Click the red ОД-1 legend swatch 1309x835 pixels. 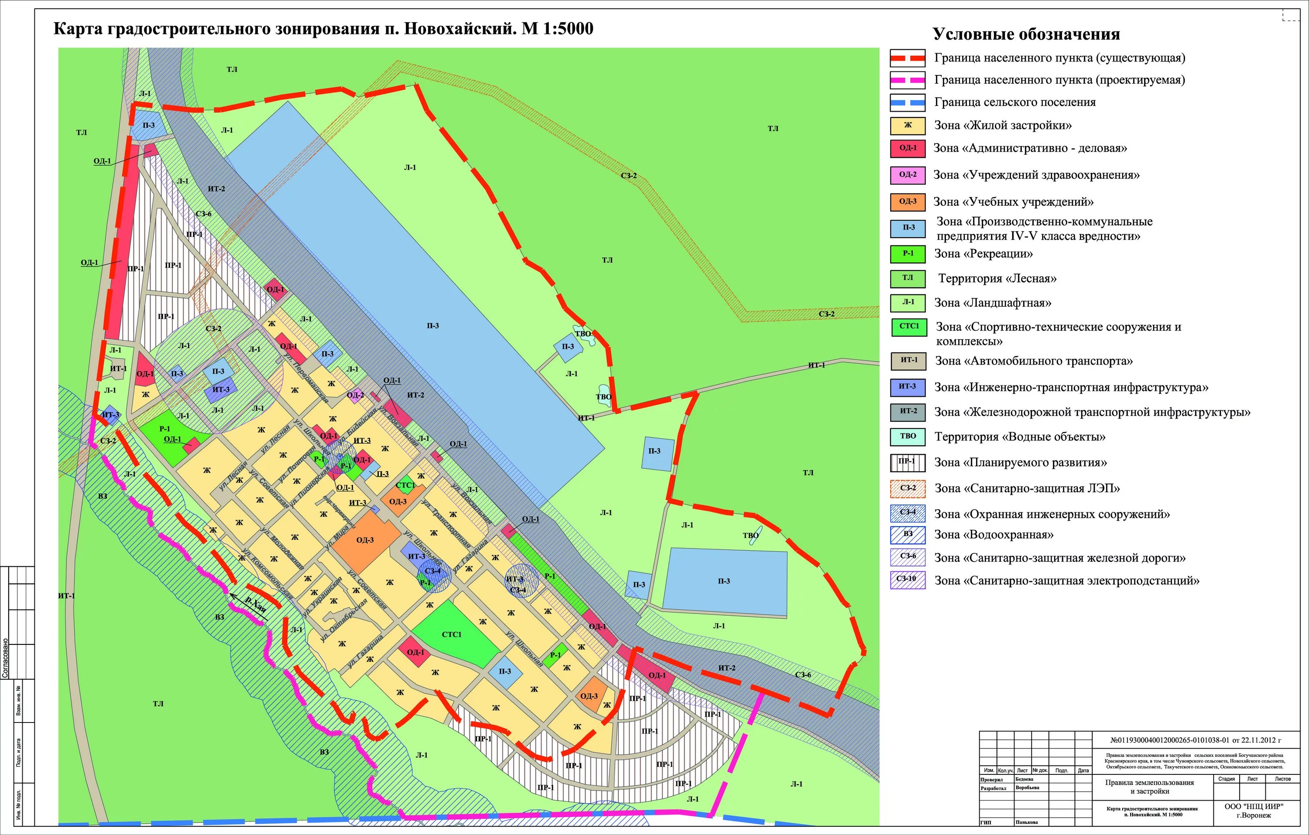907,148
